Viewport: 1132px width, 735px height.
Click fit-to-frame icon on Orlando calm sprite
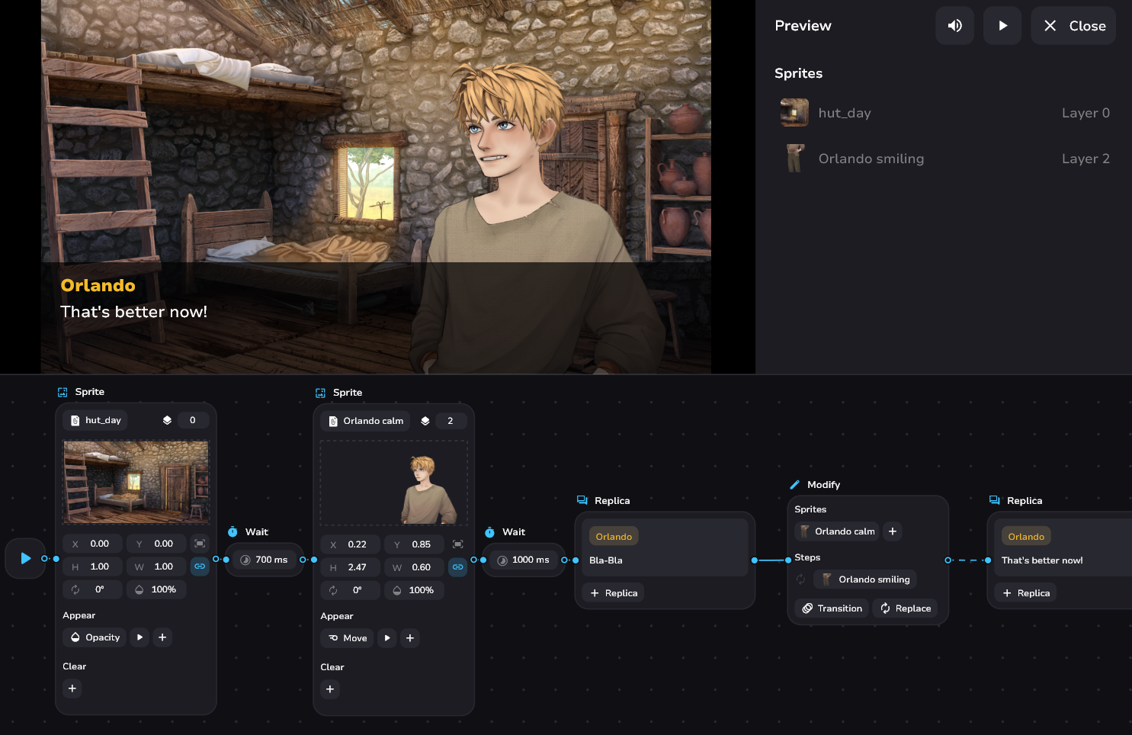click(x=457, y=544)
